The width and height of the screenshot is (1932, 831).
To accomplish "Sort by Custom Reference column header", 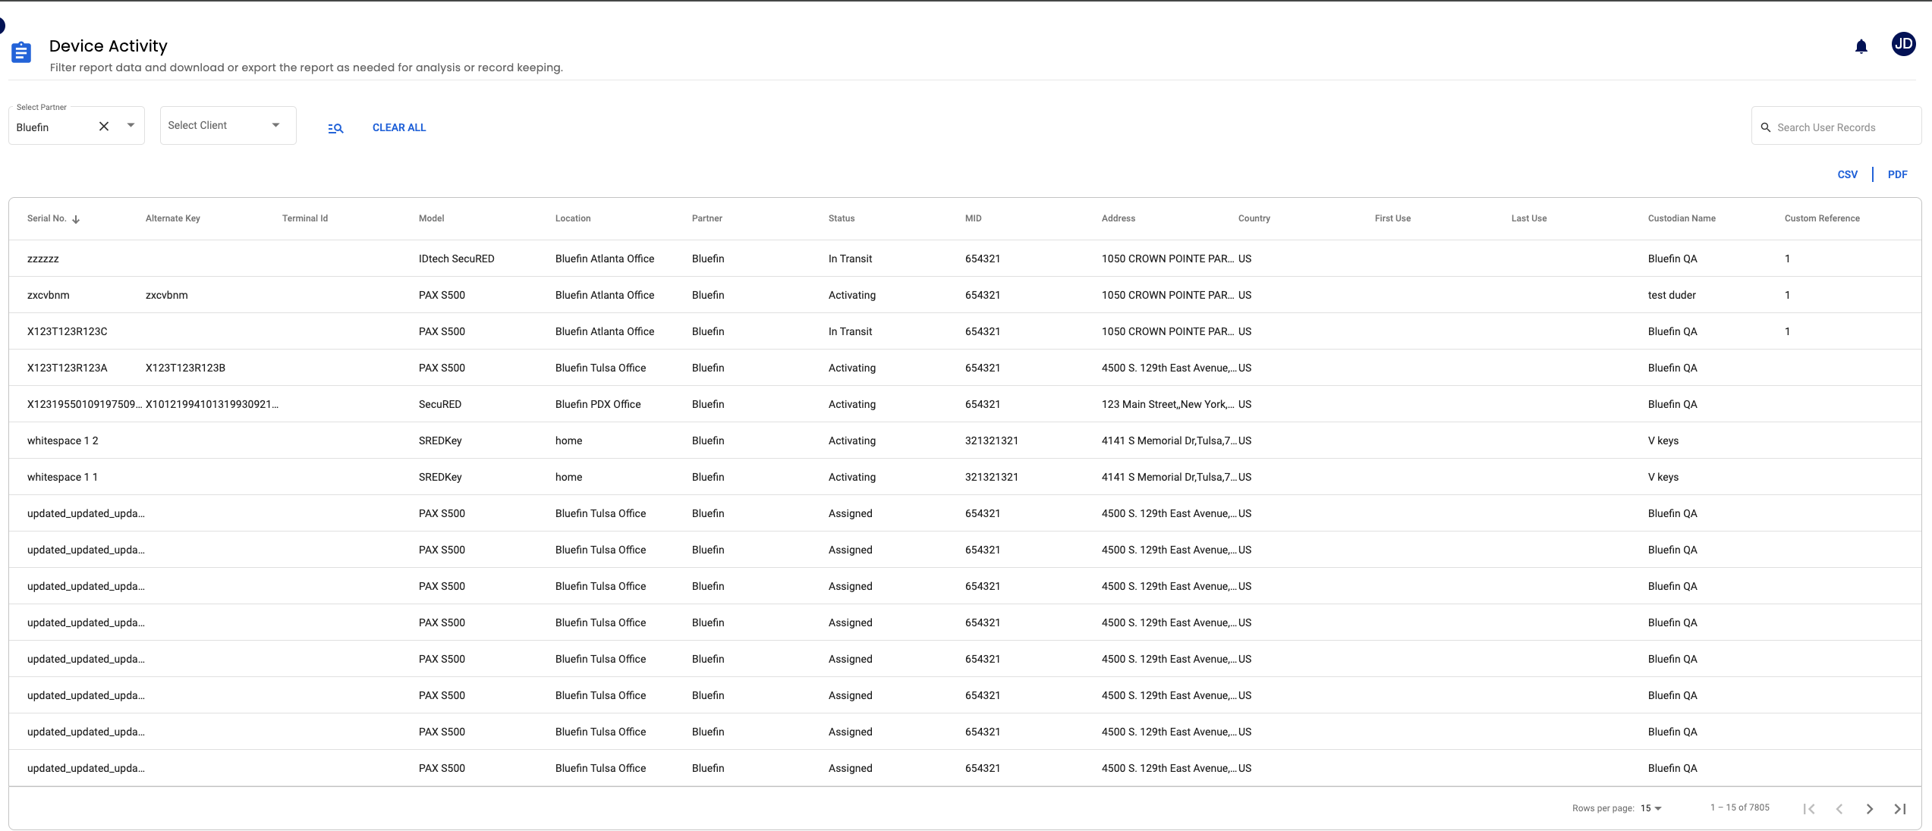I will tap(1822, 218).
